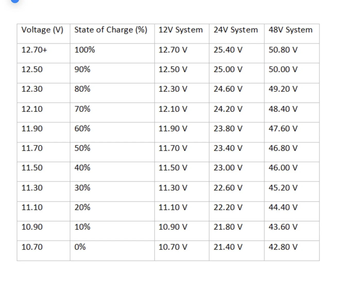Click the 50% state of charge cell
The height and width of the screenshot is (286, 347).
(x=82, y=148)
